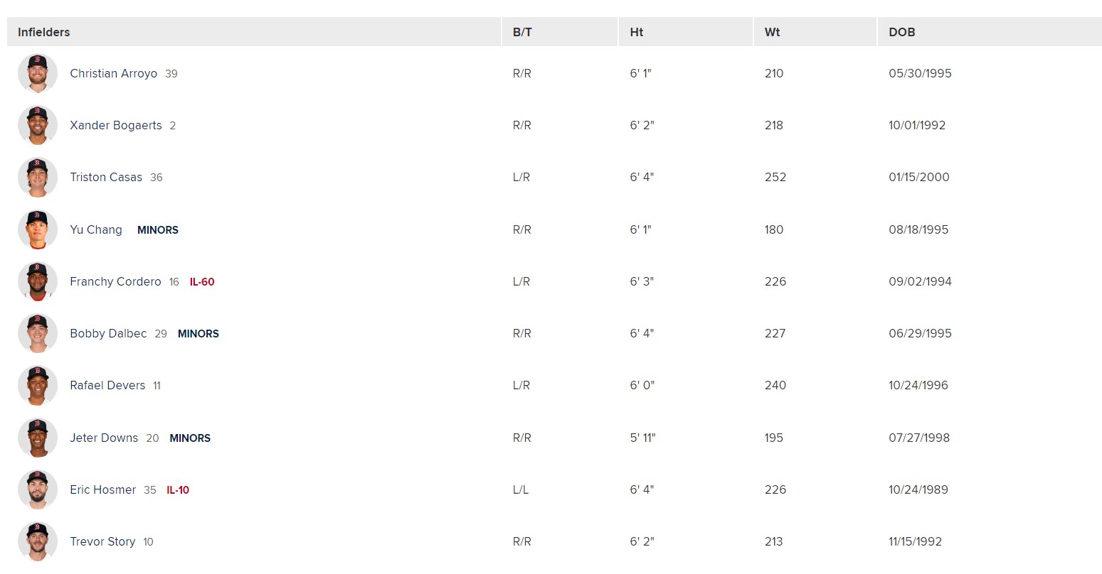The image size is (1102, 574).
Task: Go to Eric Hosmer's player page
Action: pos(102,489)
